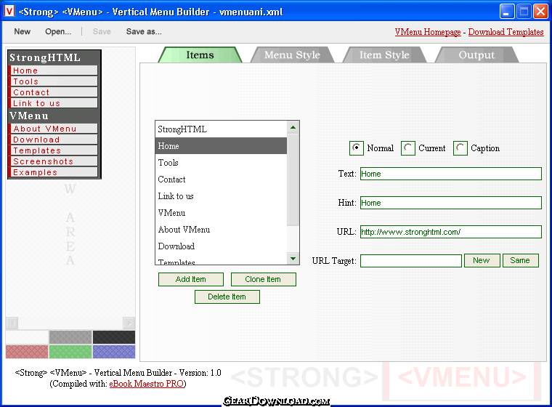Click the Clone Item button
This screenshot has height=407, width=552.
(x=264, y=279)
